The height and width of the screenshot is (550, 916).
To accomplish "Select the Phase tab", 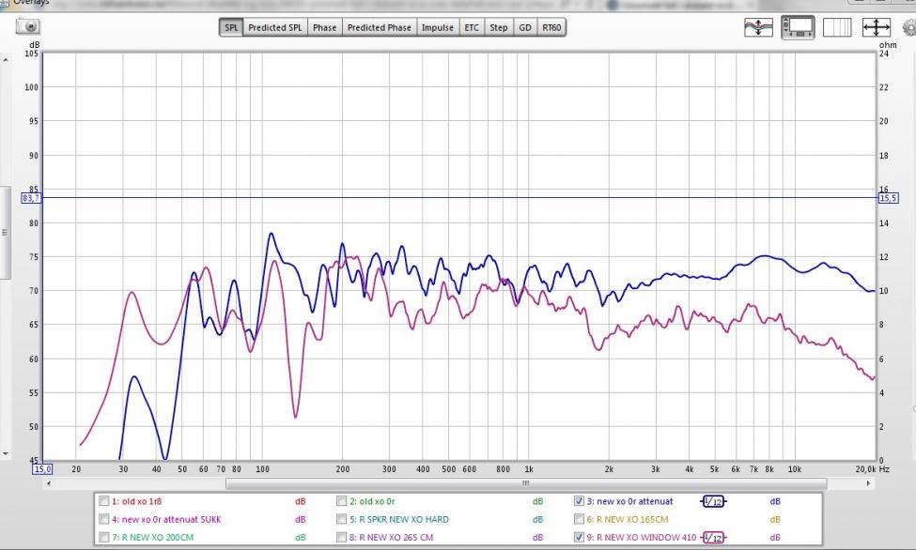I will pos(324,27).
